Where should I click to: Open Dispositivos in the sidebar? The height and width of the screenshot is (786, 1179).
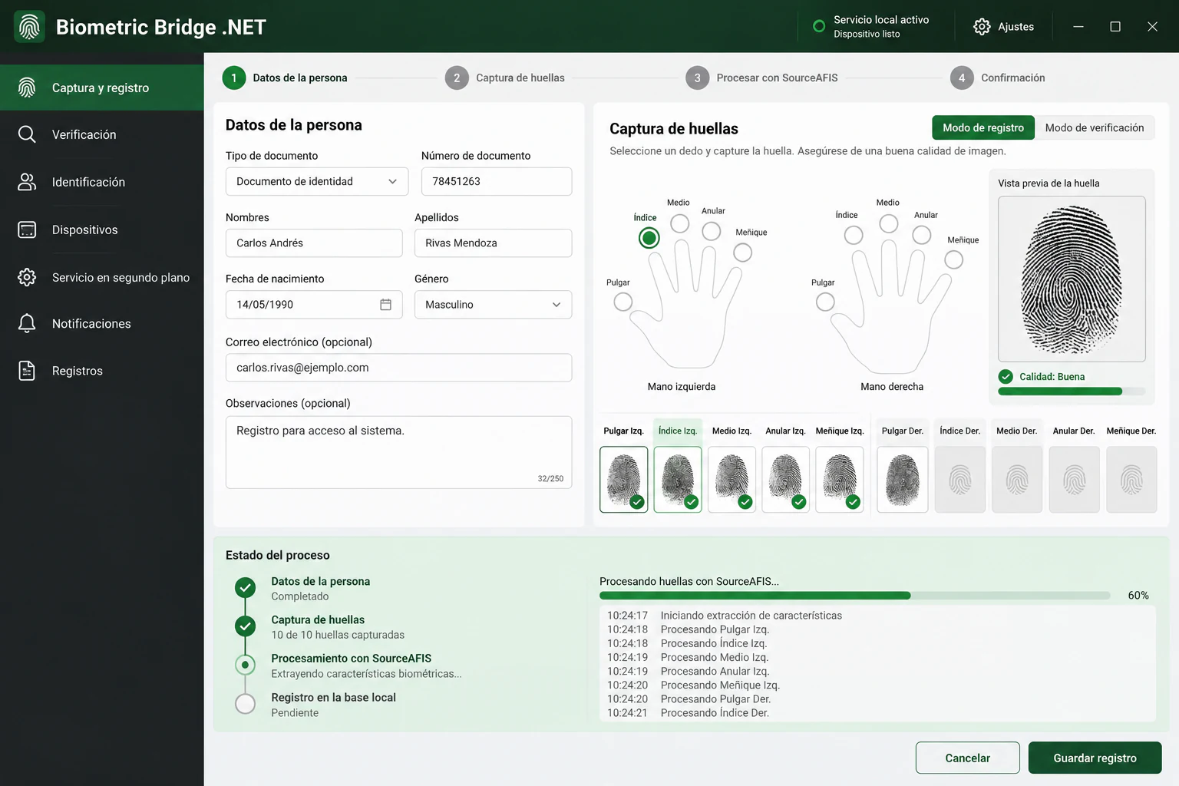pyautogui.click(x=102, y=230)
